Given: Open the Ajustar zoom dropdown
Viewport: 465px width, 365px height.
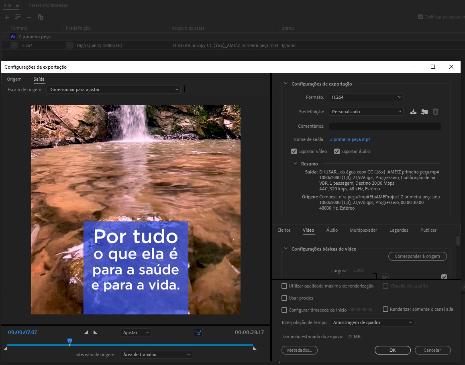Looking at the screenshot, I should pos(136,333).
